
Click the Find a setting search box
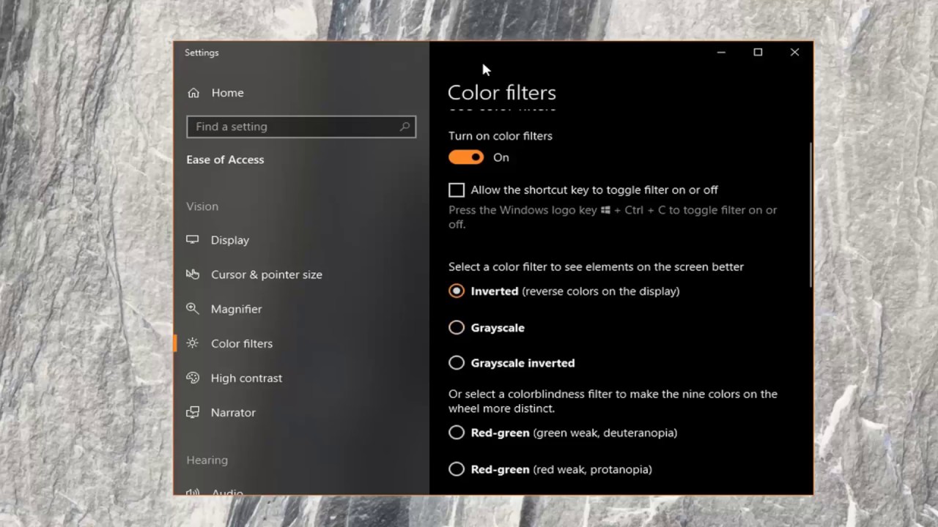pos(301,127)
